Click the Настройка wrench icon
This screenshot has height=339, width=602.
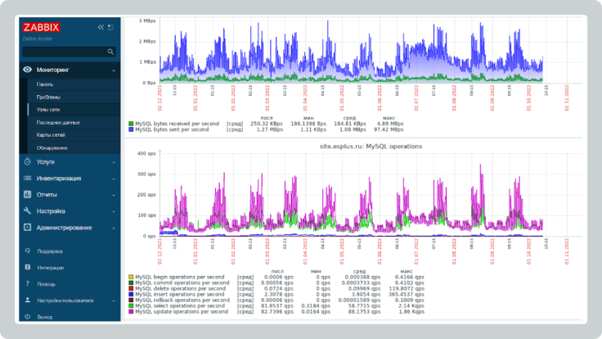(x=27, y=211)
